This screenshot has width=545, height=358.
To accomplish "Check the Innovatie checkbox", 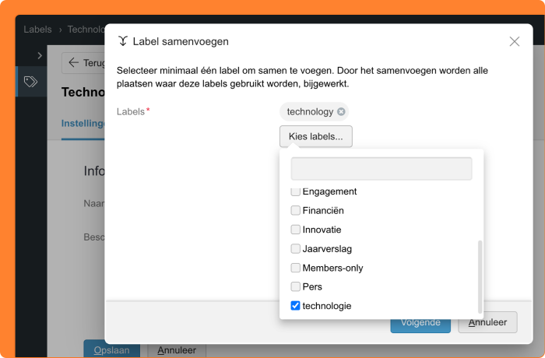I will tap(295, 230).
